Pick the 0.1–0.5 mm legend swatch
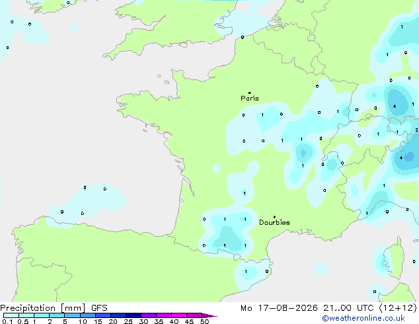The image size is (419, 324). [x=11, y=315]
